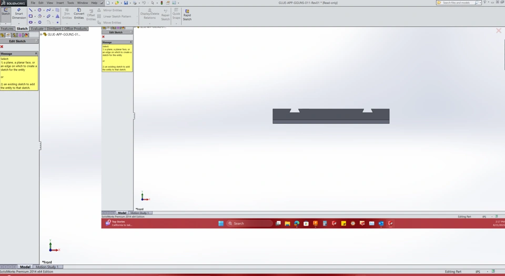Click the IPS unit system in the bottom status bar
Viewport: 505px width, 276px height.
477,271
